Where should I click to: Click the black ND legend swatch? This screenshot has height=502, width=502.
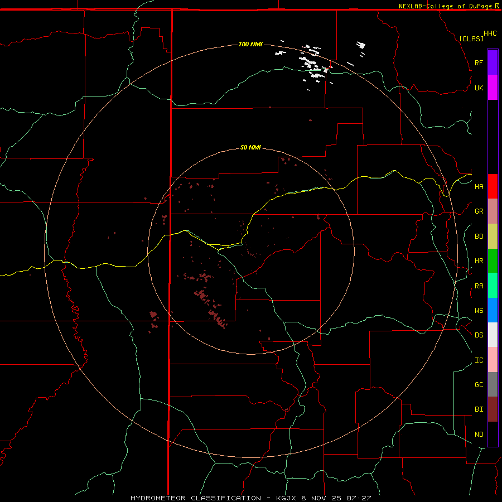point(493,434)
